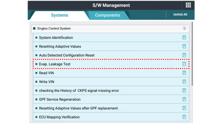Click the Unfold All button

tap(180, 15)
